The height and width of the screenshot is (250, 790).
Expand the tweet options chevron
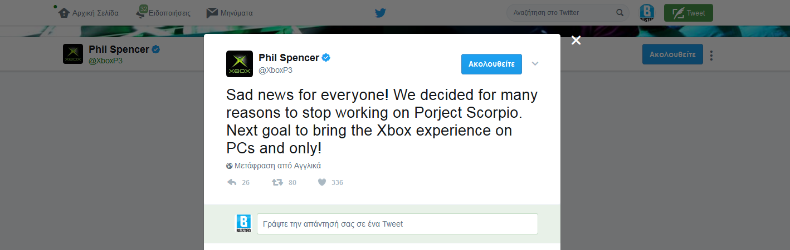point(535,64)
